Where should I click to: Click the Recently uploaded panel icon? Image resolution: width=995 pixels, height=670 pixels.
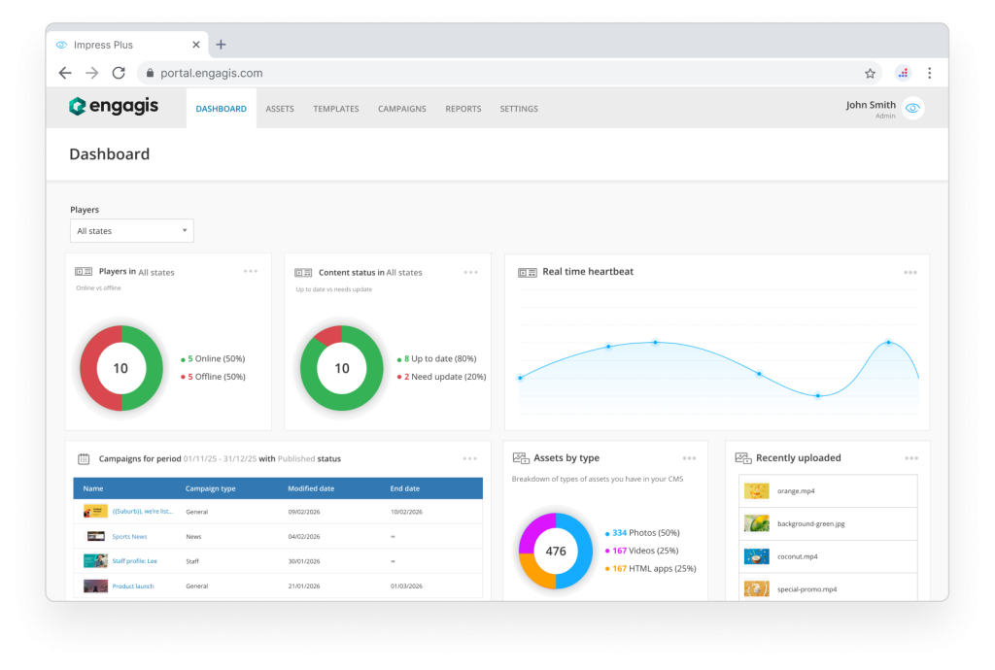743,458
